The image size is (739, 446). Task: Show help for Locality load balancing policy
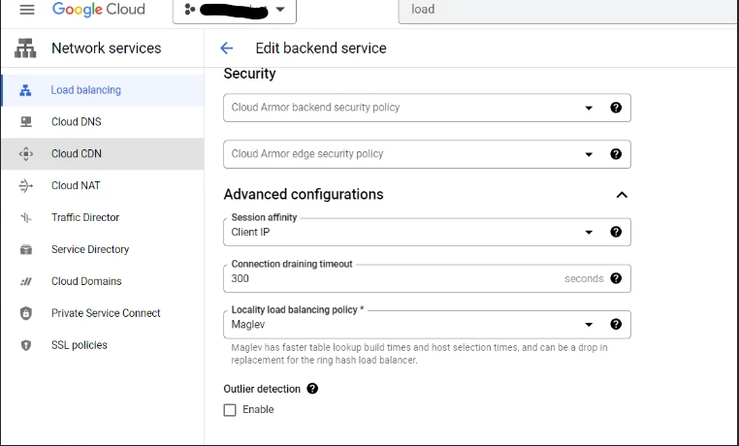click(x=616, y=324)
